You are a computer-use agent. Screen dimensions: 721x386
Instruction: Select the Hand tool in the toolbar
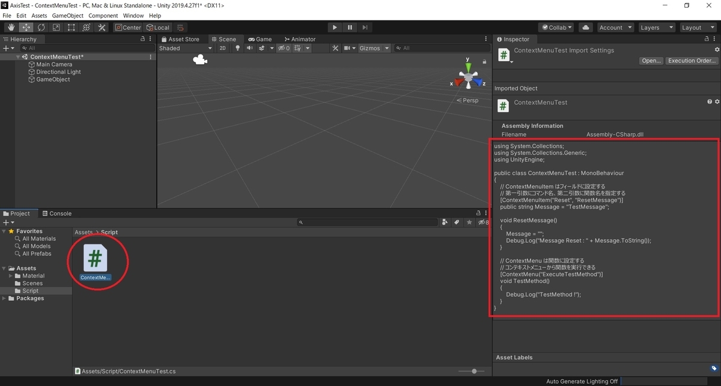tap(10, 27)
